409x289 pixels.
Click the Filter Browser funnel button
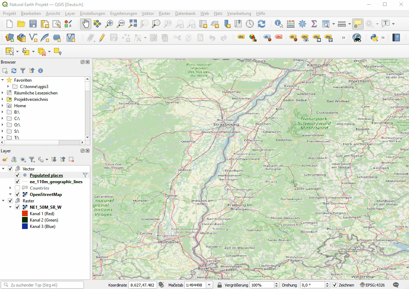[x=23, y=71]
